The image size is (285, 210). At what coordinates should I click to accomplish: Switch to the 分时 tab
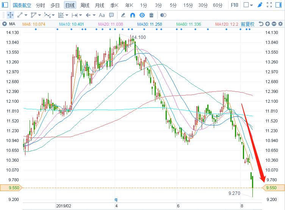coord(40,5)
